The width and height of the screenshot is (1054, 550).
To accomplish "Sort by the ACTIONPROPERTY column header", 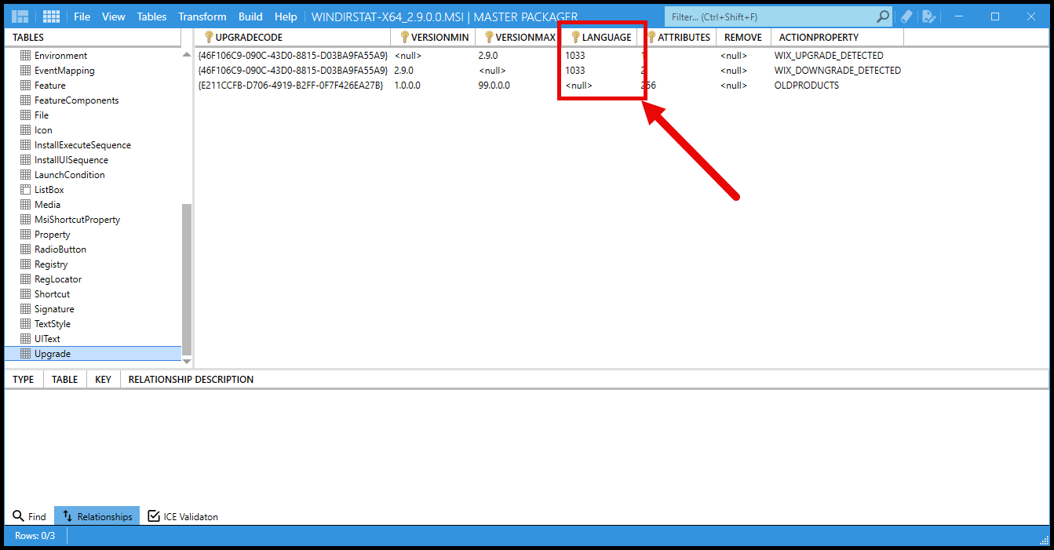I will point(837,37).
